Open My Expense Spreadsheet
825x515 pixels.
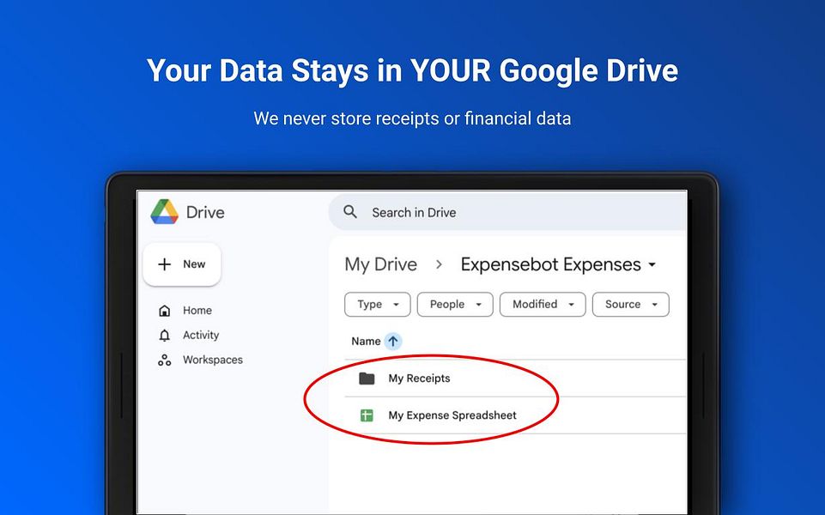click(x=453, y=415)
